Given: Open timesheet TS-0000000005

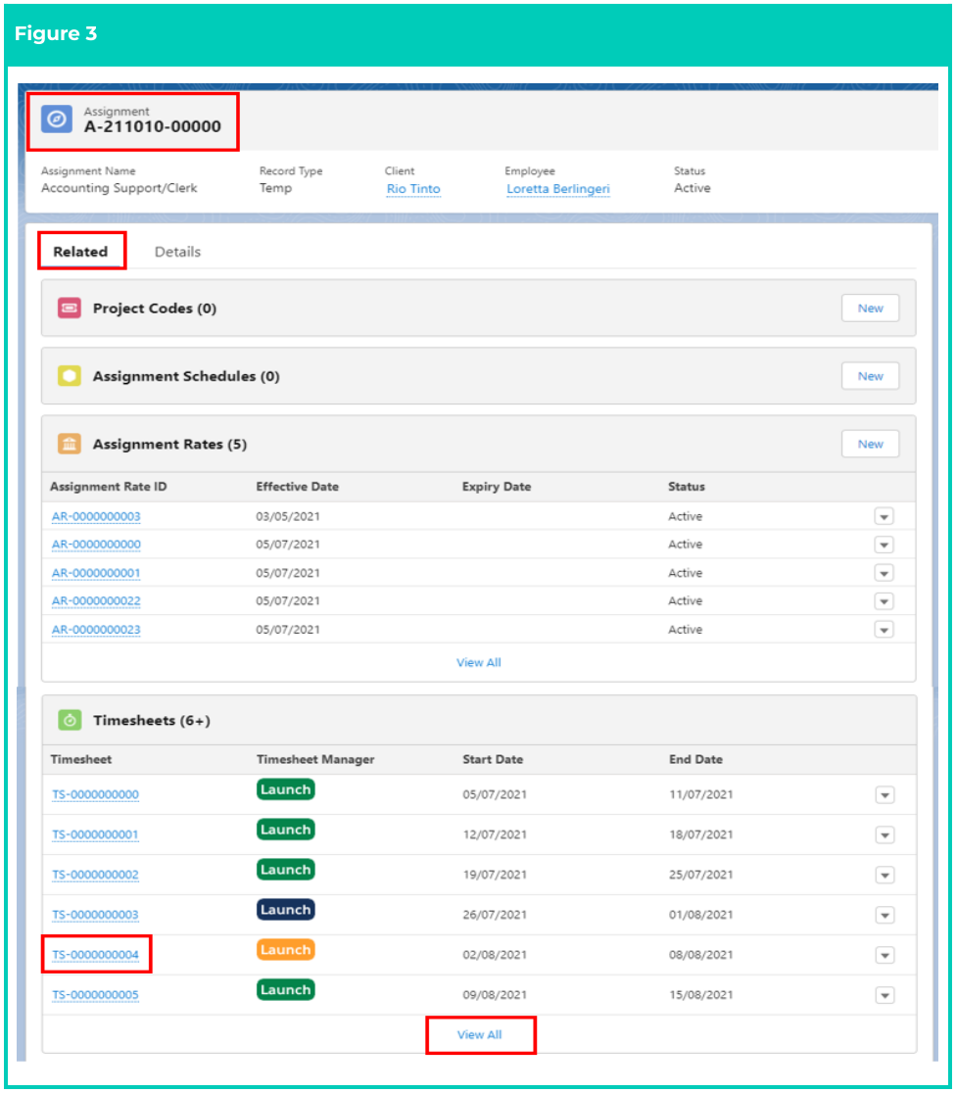Looking at the screenshot, I should point(96,995).
